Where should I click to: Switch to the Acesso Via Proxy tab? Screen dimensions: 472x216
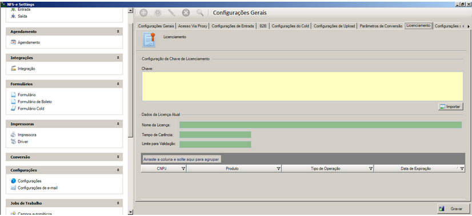(x=193, y=26)
